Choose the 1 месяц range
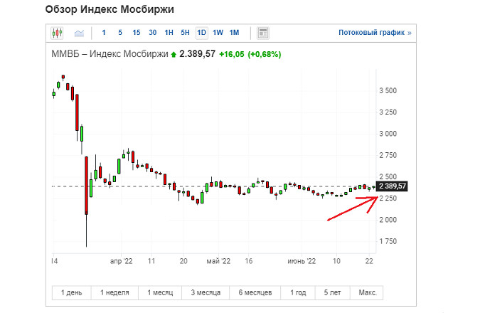 (160, 293)
